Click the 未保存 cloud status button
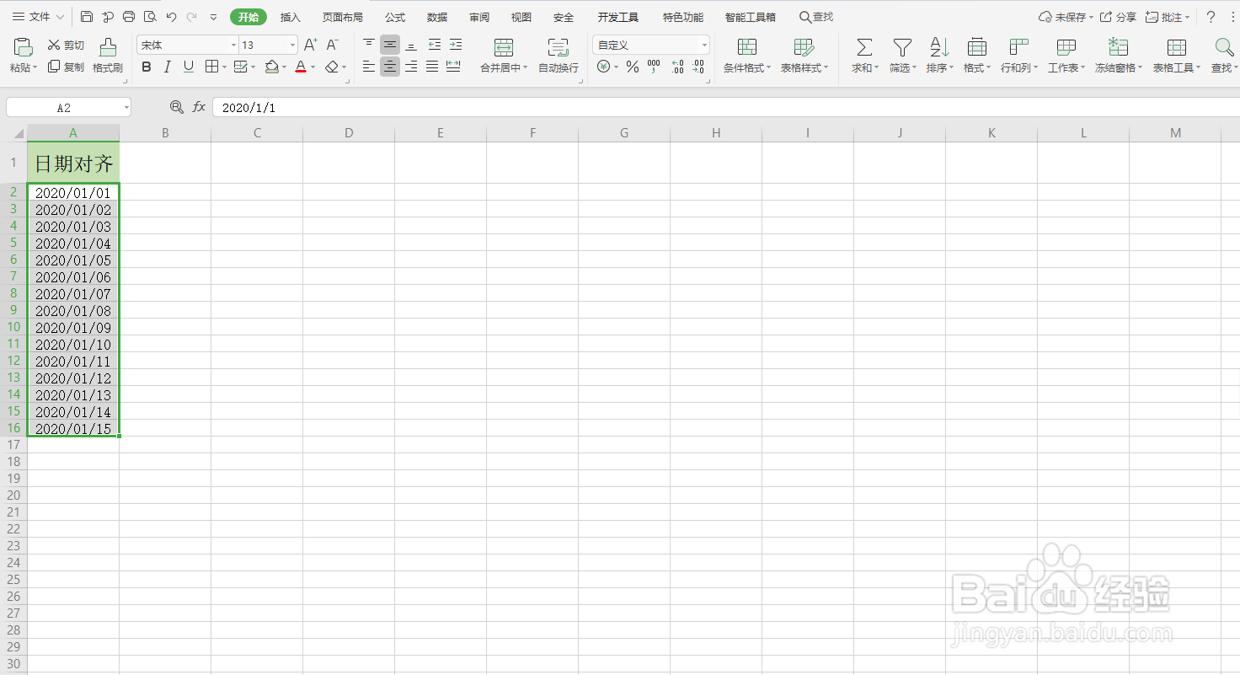The image size is (1240, 675). click(x=1066, y=17)
